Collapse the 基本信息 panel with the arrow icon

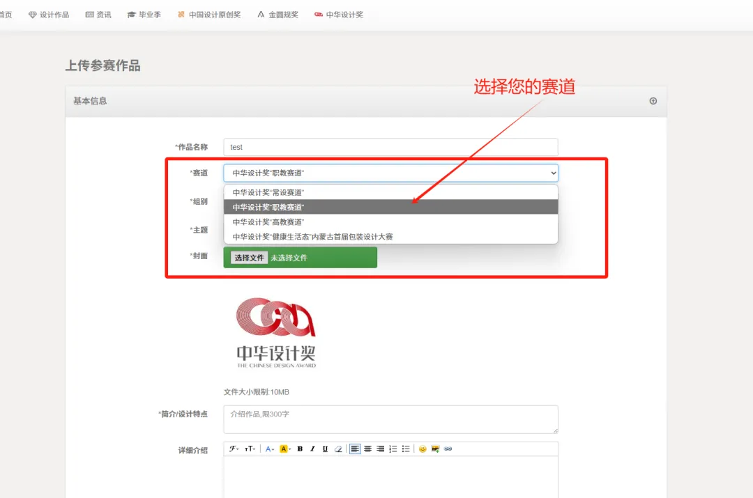[653, 101]
